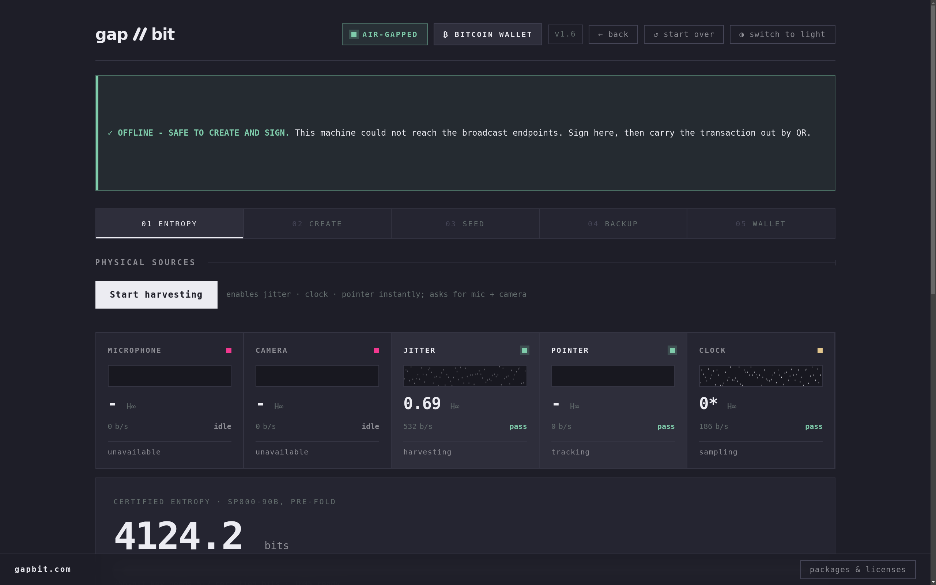Click the sampling status under Clock

tap(718, 452)
